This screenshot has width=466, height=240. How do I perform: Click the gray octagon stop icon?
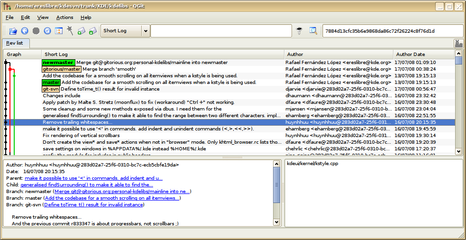click(36, 31)
